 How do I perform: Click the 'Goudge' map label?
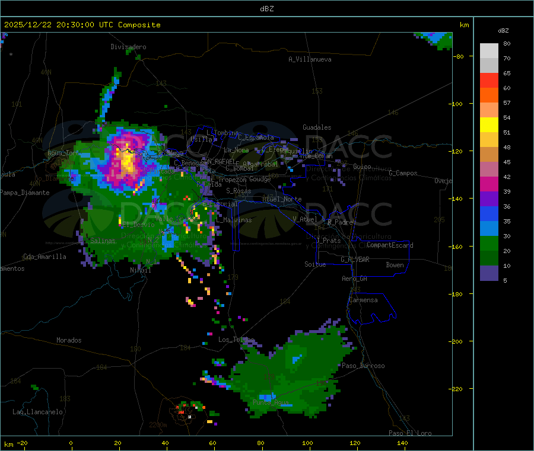pyautogui.click(x=260, y=179)
